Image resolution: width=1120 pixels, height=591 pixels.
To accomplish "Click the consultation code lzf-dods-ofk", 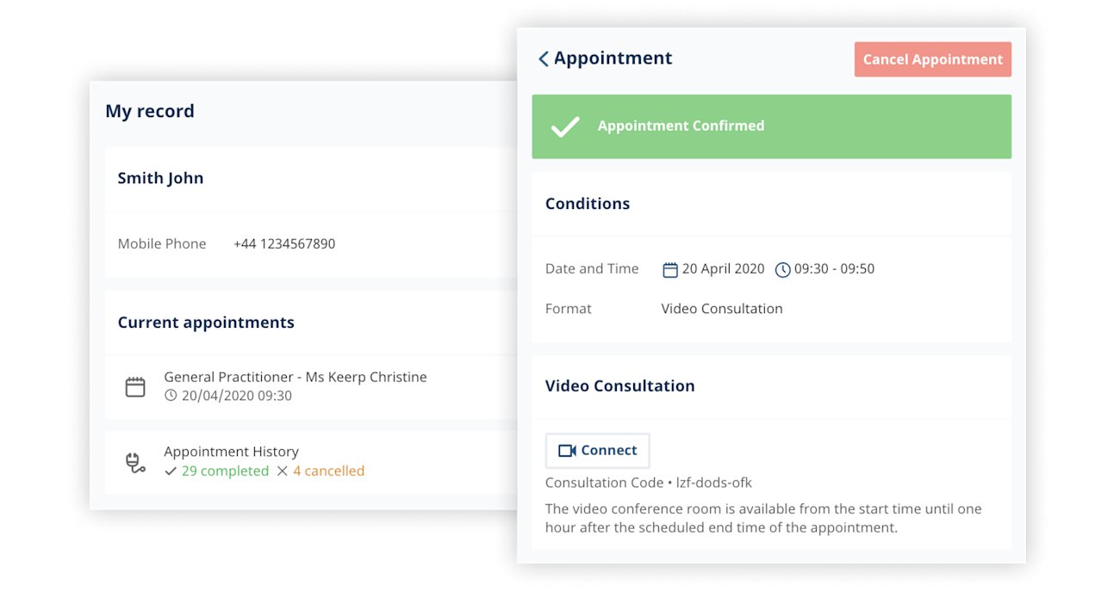I will (714, 483).
